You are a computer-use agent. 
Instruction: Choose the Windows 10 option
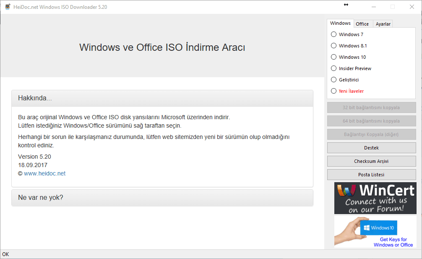(348, 57)
